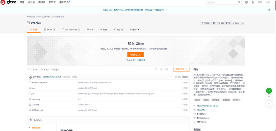This screenshot has height=131, width=276.
Task: Click the search magnifier icon in file toolbar
Action: coord(156,69)
